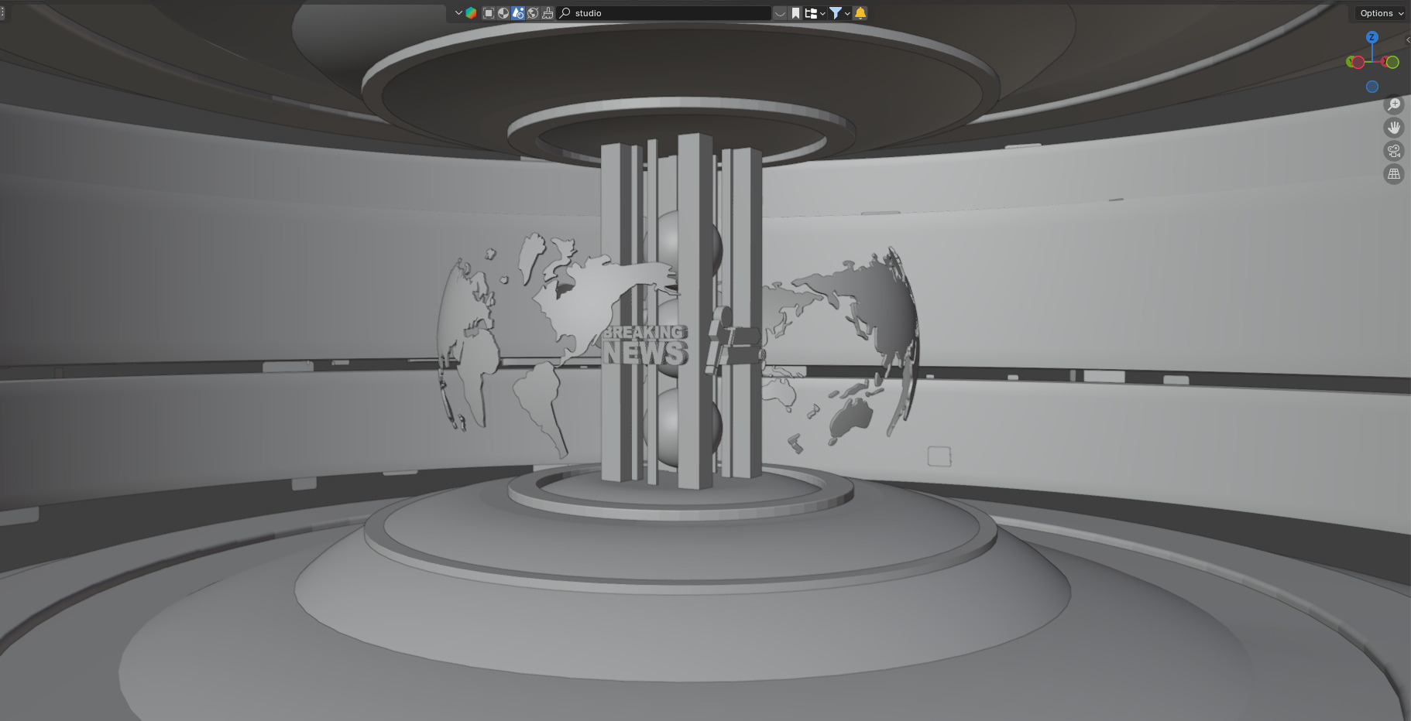1411x721 pixels.
Task: Click the hand pan view button
Action: [1394, 128]
